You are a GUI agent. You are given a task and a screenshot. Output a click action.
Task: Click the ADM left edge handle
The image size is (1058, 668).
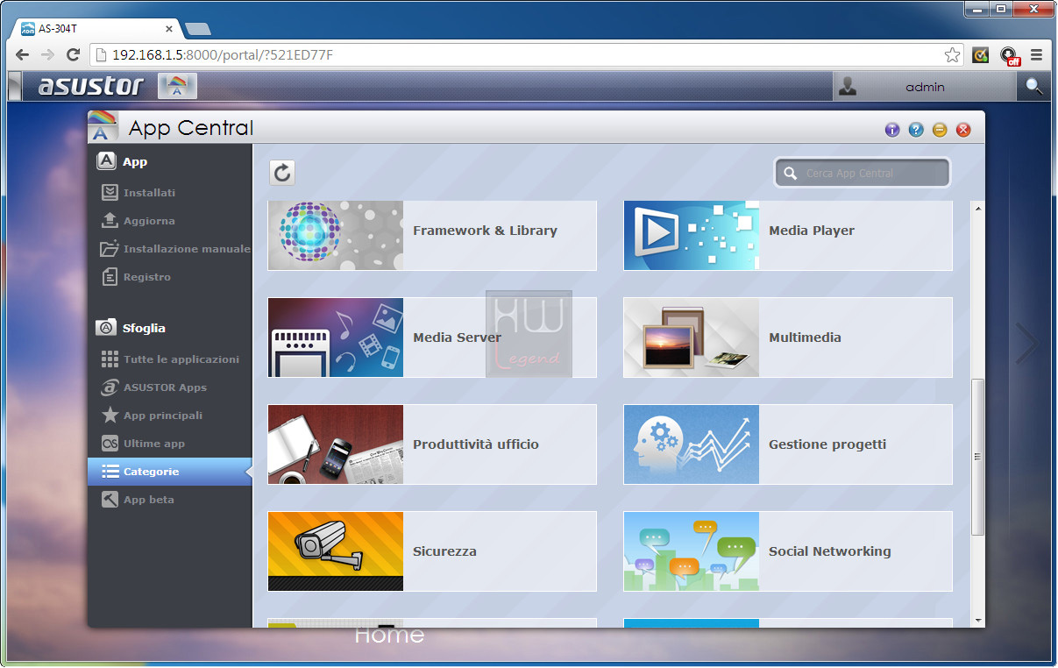pos(13,86)
